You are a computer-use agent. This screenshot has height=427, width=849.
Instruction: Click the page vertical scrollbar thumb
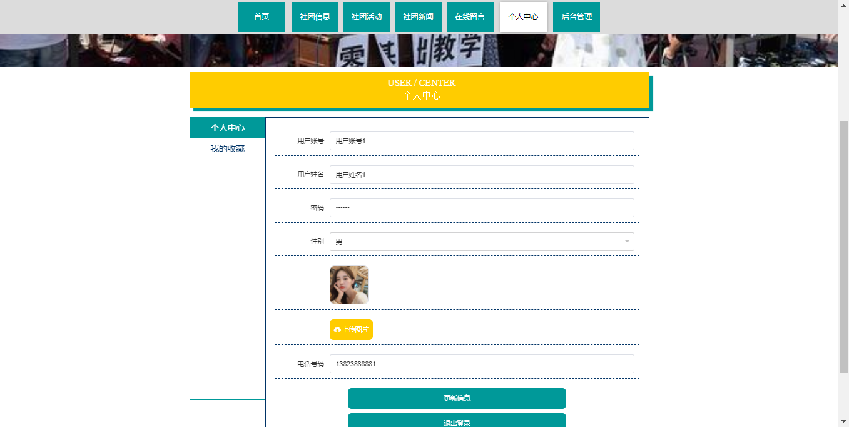(x=843, y=246)
